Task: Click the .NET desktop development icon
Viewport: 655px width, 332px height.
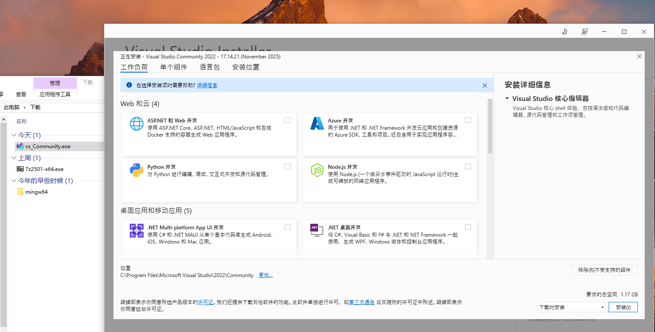Action: pos(317,231)
